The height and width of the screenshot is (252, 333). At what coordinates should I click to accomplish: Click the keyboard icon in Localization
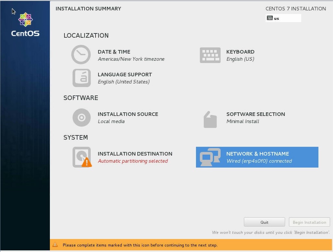pos(210,55)
